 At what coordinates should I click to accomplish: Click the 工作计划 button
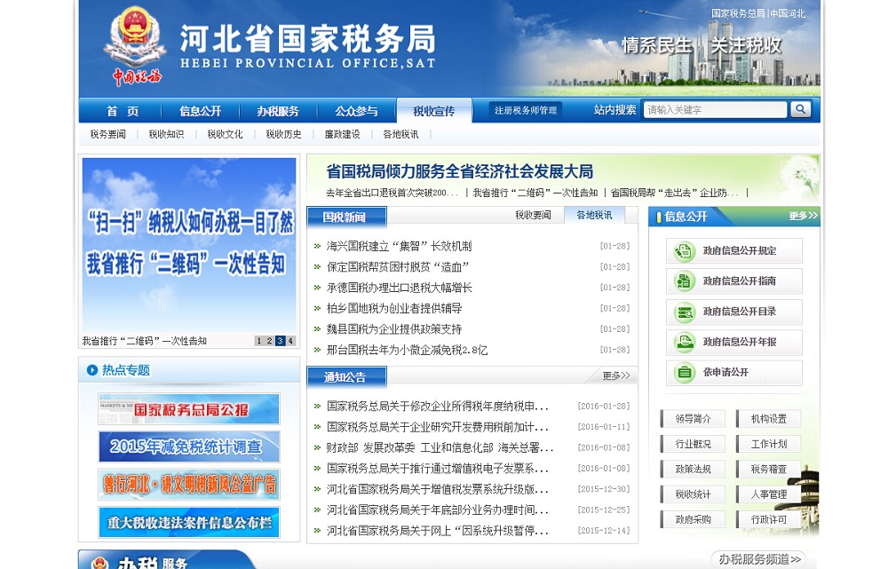(x=768, y=444)
